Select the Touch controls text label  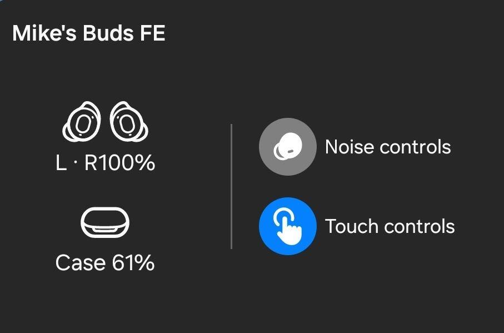pos(390,227)
